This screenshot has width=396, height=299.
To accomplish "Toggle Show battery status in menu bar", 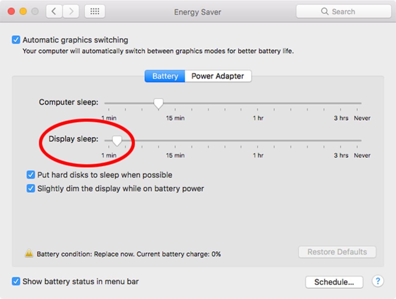I will click(16, 281).
